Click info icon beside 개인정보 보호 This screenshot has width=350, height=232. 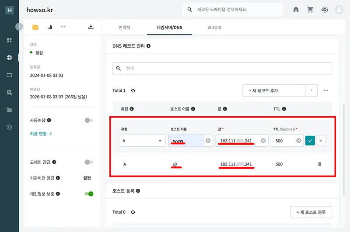click(x=58, y=194)
